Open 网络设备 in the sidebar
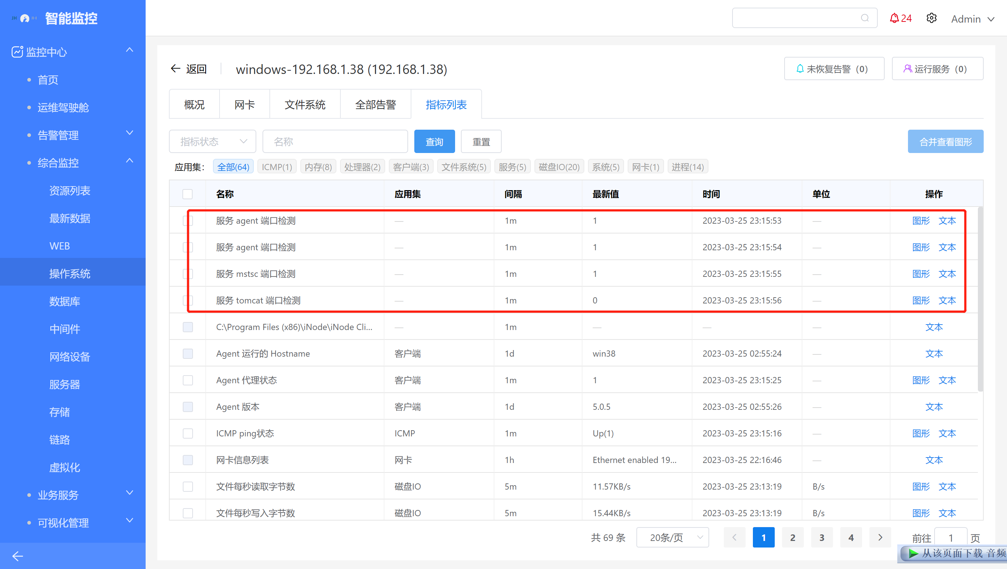This screenshot has height=569, width=1007. click(x=70, y=357)
